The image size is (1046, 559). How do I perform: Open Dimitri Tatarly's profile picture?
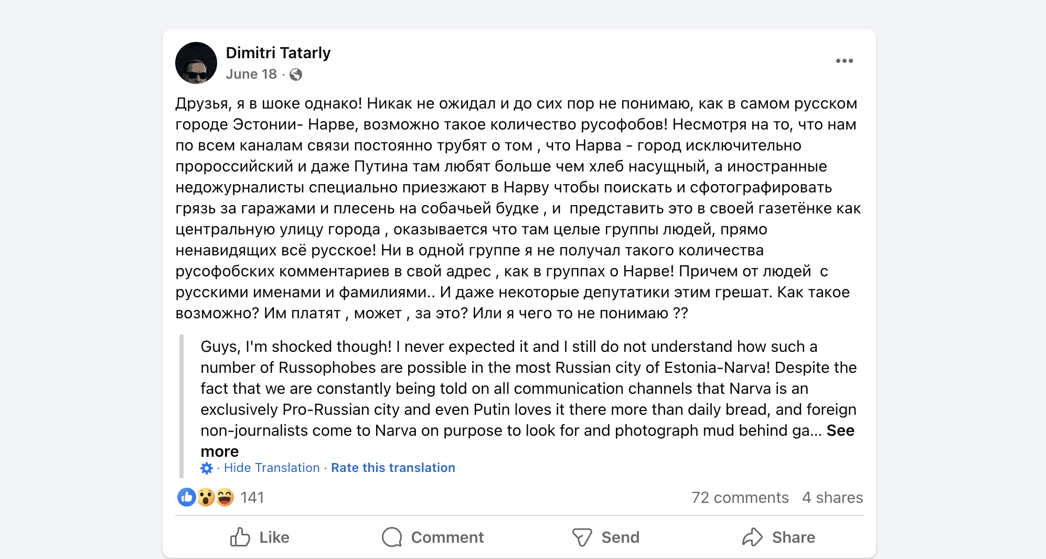coord(196,63)
